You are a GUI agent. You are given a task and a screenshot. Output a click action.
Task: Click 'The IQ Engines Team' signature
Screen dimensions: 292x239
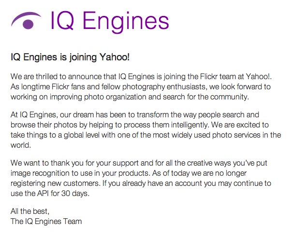click(x=46, y=222)
